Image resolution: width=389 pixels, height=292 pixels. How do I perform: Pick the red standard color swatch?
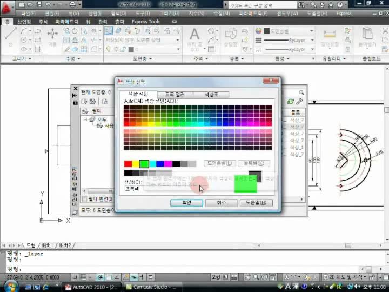[128, 164]
